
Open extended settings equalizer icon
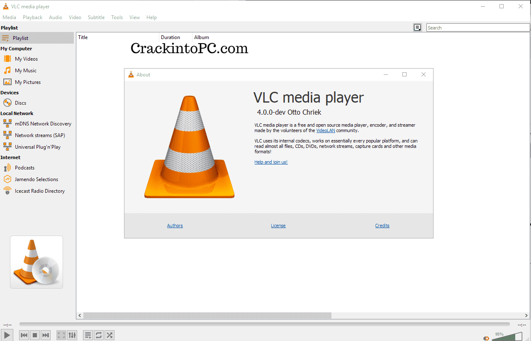coord(72,335)
